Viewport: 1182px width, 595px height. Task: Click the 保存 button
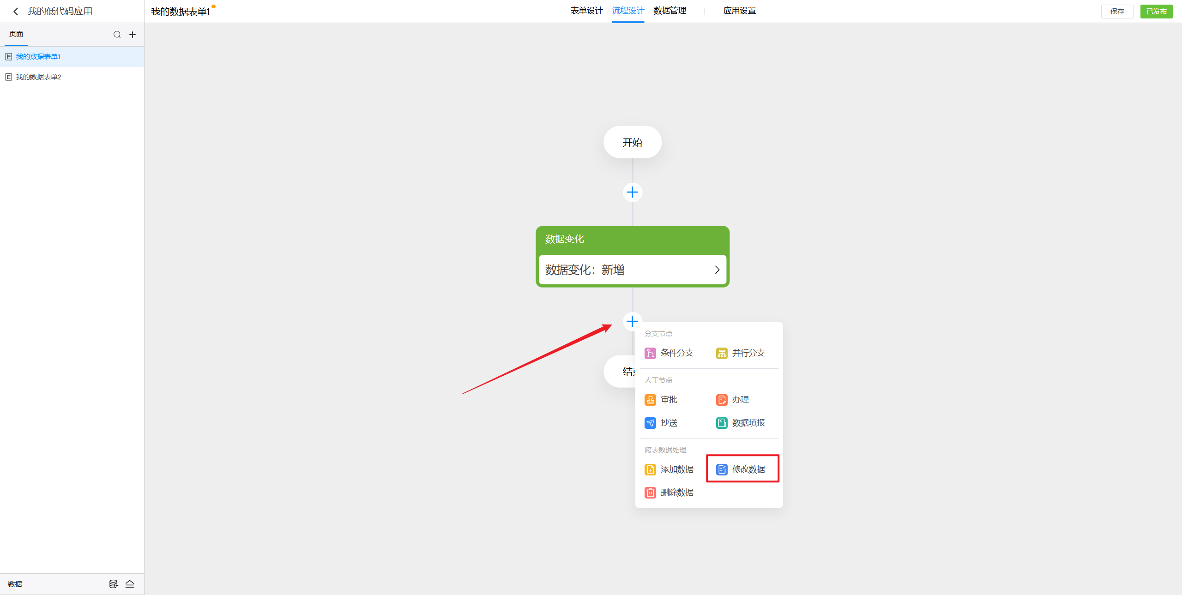point(1117,12)
